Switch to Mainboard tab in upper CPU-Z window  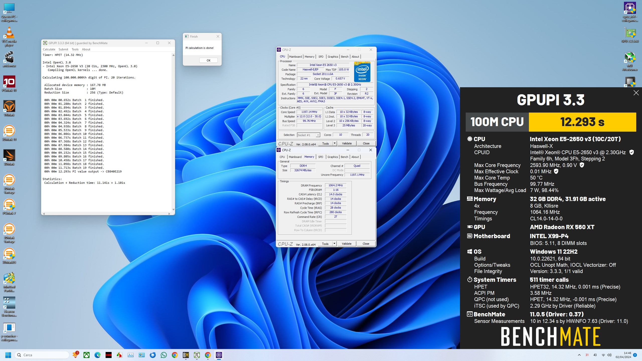click(x=295, y=57)
